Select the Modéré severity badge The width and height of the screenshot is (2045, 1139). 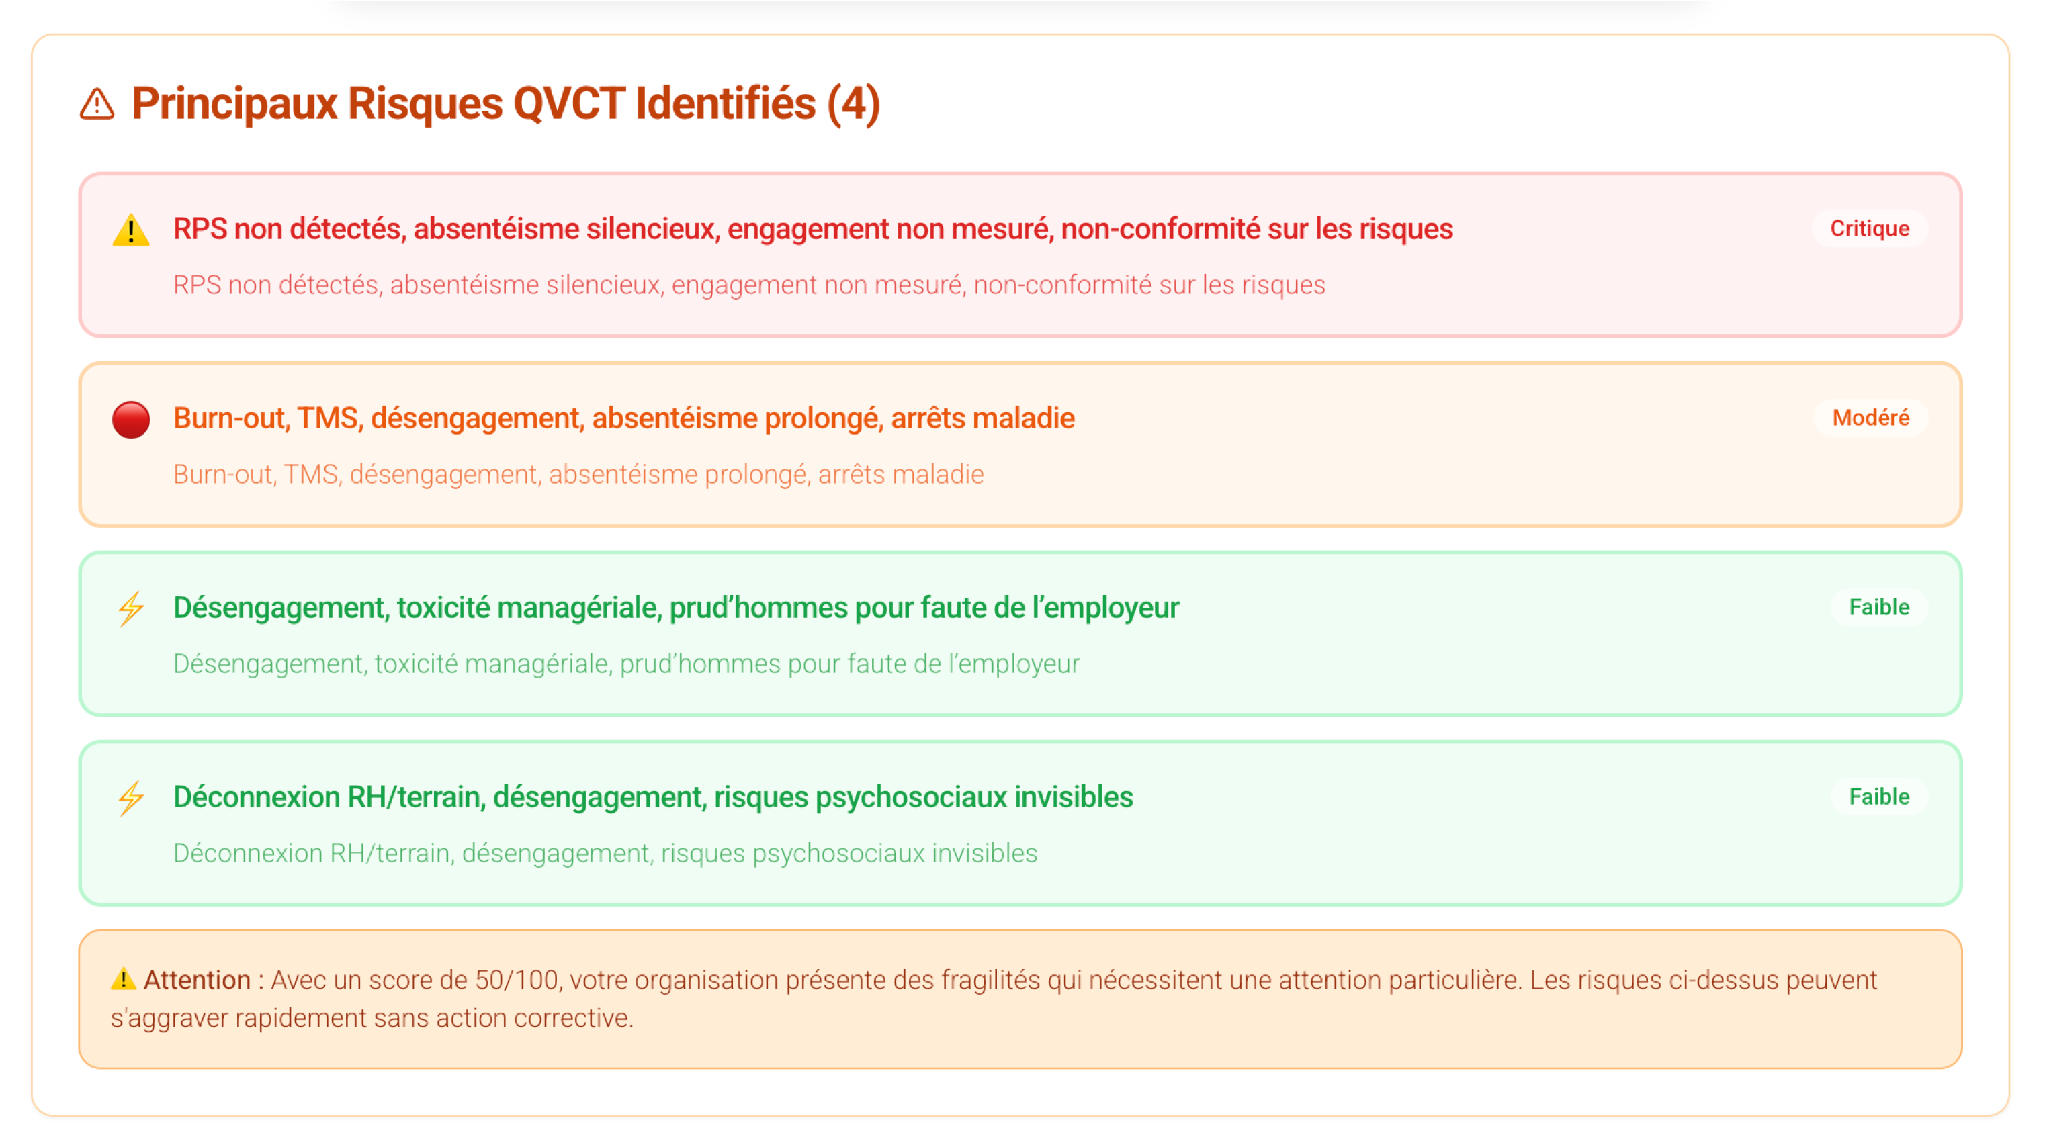point(1870,418)
